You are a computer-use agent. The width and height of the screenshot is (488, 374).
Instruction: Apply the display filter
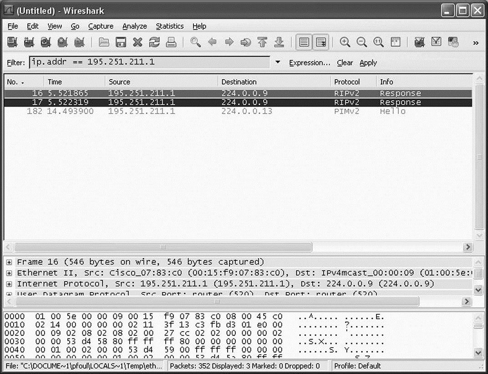pos(368,63)
